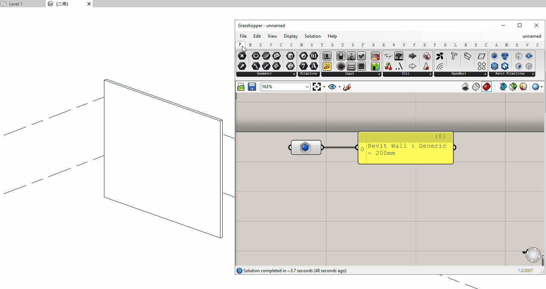546x289 pixels.
Task: Choose the yellow Panel icon in Input
Action: coord(327,66)
